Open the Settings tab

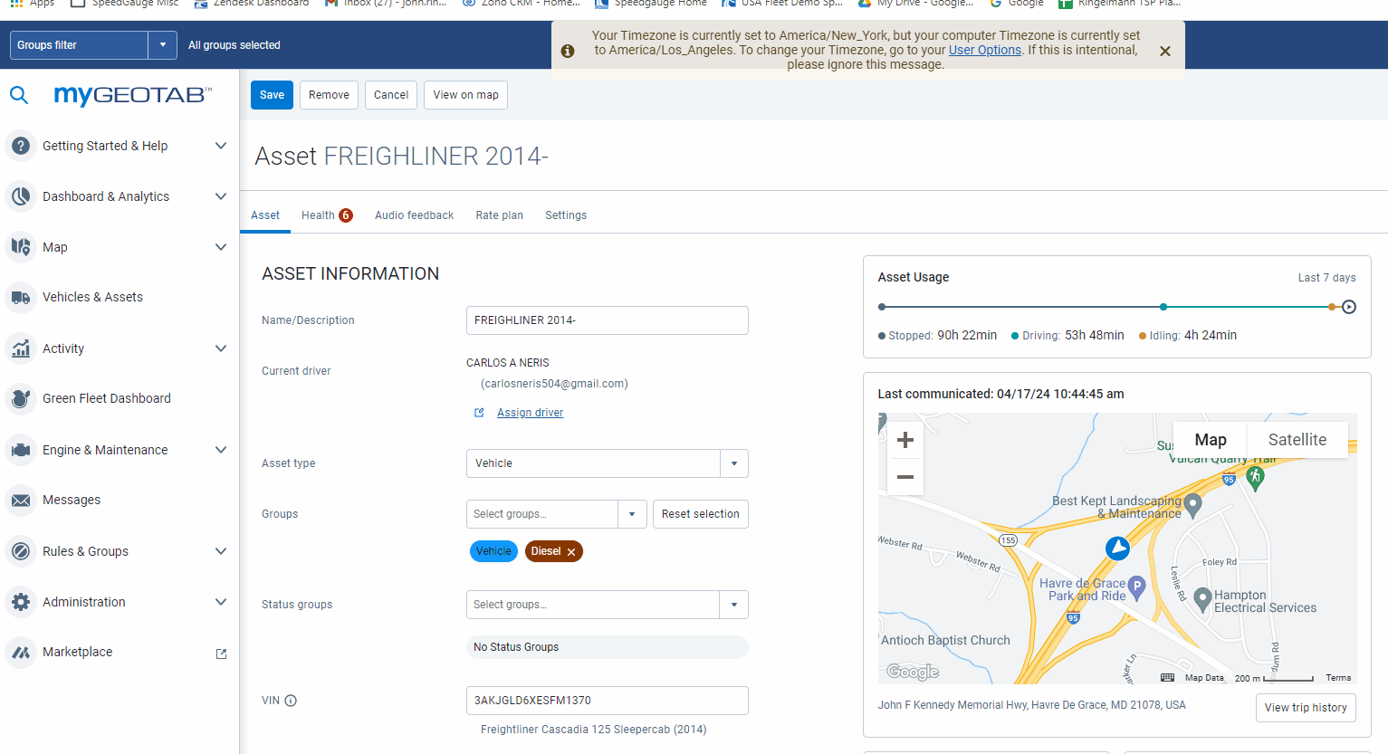[566, 215]
